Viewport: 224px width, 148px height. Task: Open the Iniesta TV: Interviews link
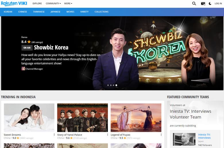[204, 136]
